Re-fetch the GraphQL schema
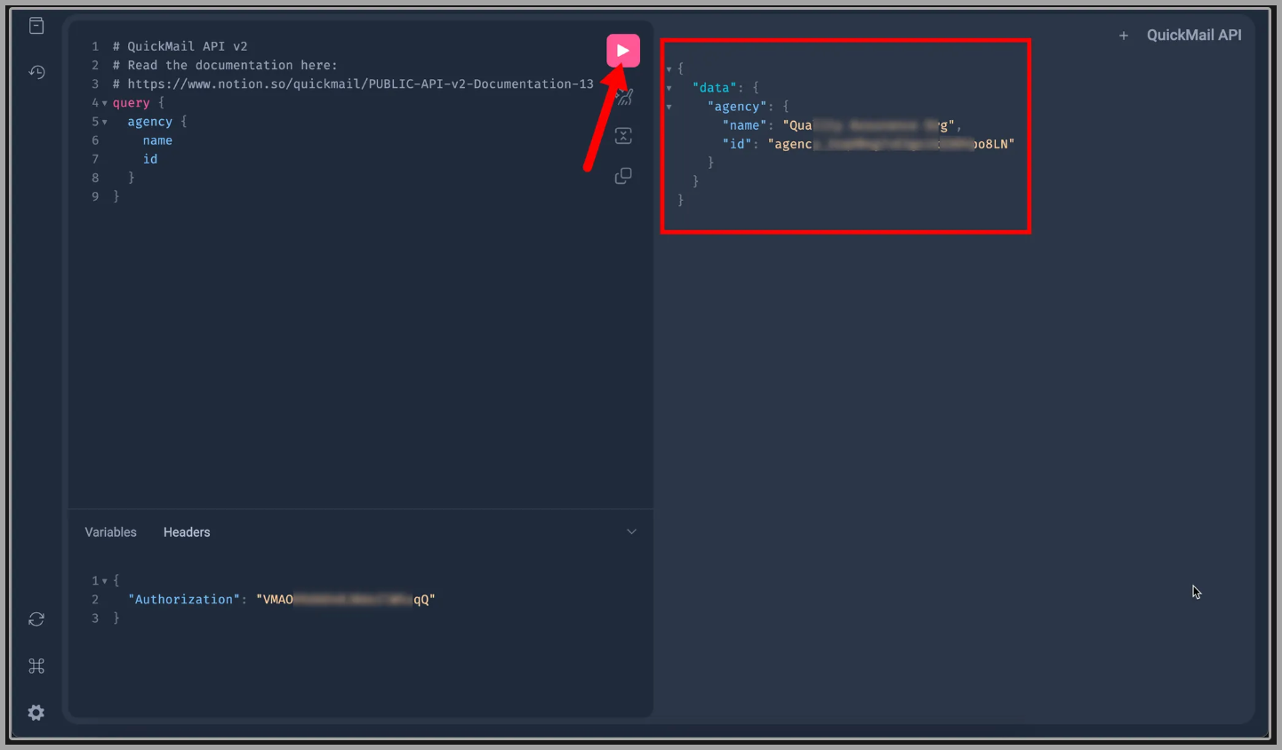Viewport: 1282px width, 750px height. click(36, 619)
